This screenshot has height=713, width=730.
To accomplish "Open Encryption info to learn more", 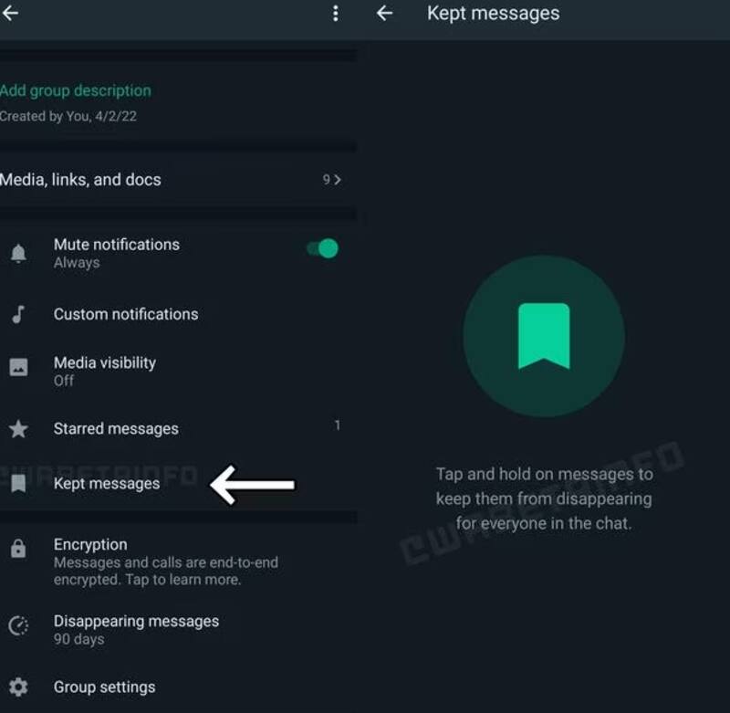I will click(x=164, y=561).
